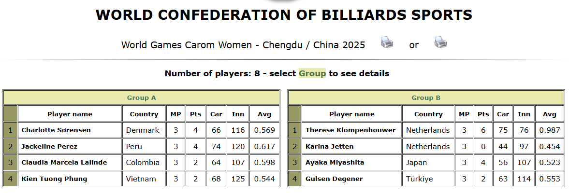Click the printer icon before "or"
The width and height of the screenshot is (569, 194).
pyautogui.click(x=387, y=42)
